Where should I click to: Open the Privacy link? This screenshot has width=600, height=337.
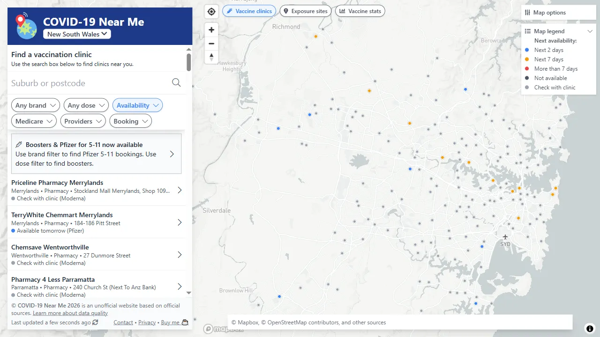coord(147,322)
